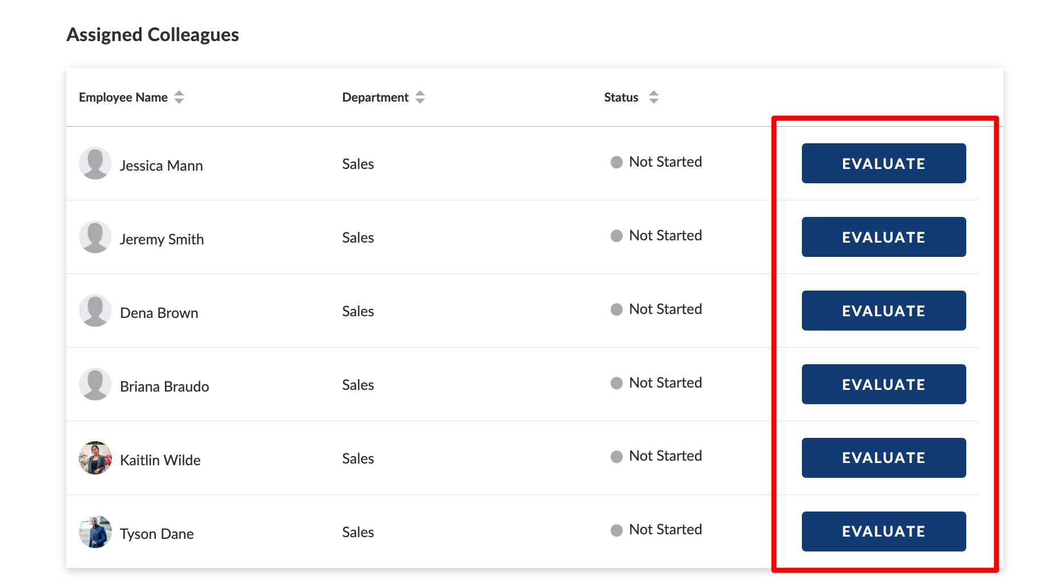
Task: Select the name Jessica Mann
Action: [162, 166]
